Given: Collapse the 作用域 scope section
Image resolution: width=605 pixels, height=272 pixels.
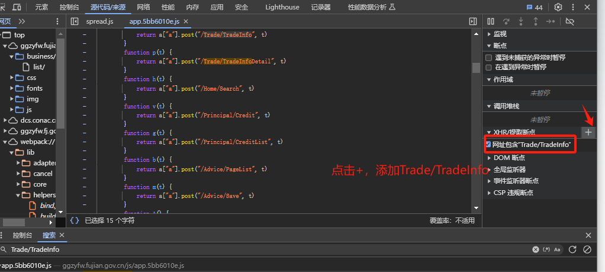Looking at the screenshot, I should (490, 79).
